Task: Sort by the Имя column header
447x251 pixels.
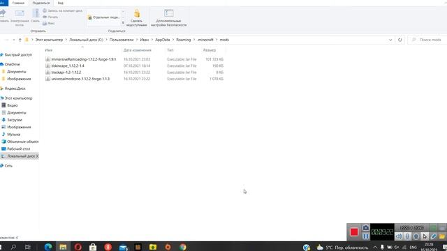Action: tap(49, 50)
